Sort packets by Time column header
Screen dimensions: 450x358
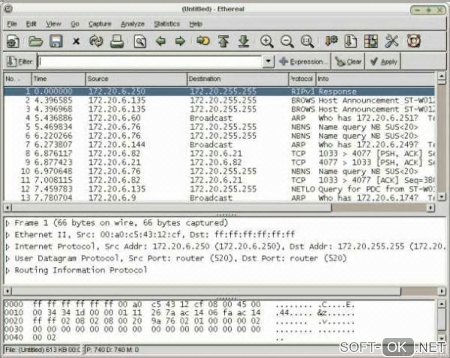(58, 79)
